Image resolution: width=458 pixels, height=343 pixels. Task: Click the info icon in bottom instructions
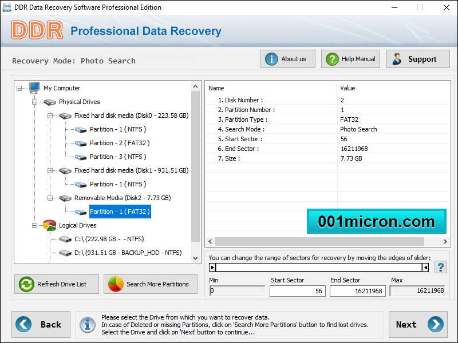click(x=88, y=325)
